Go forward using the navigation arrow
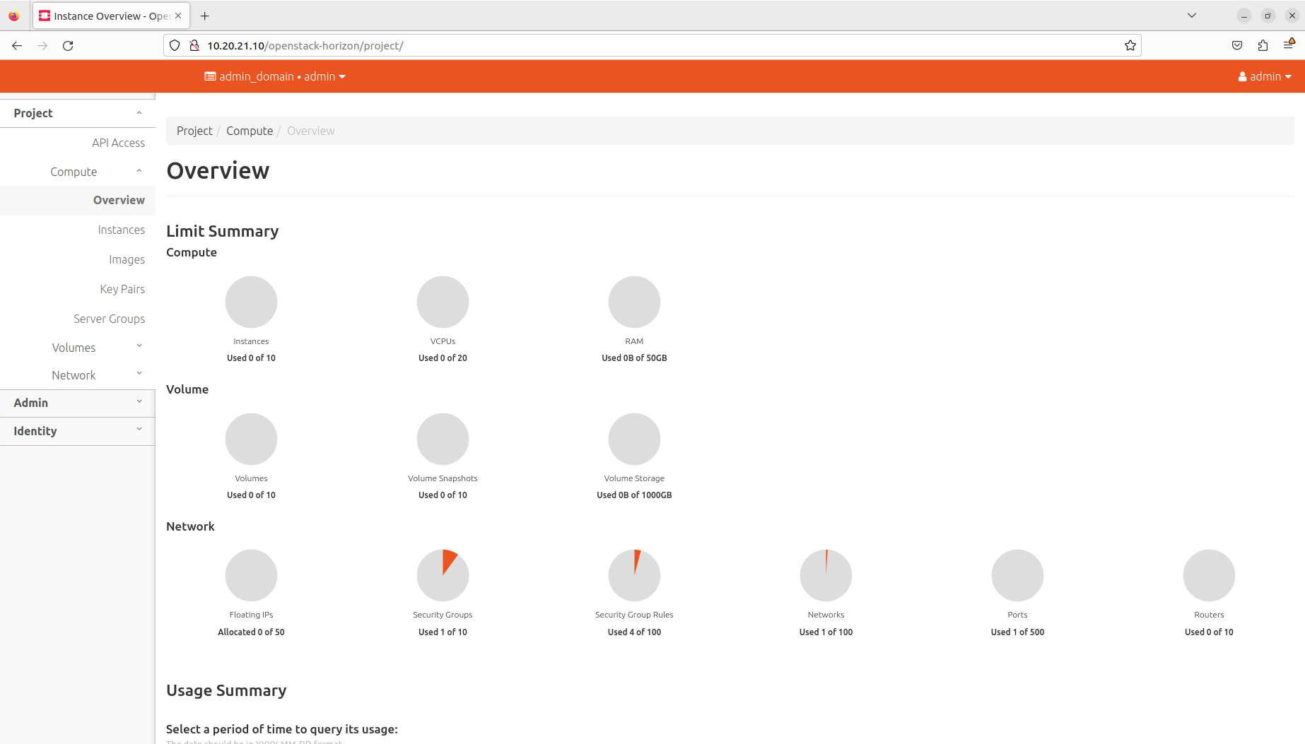 point(42,45)
